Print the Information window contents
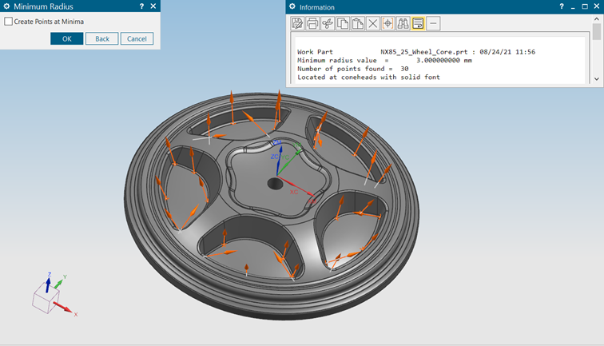The image size is (604, 346). point(312,23)
